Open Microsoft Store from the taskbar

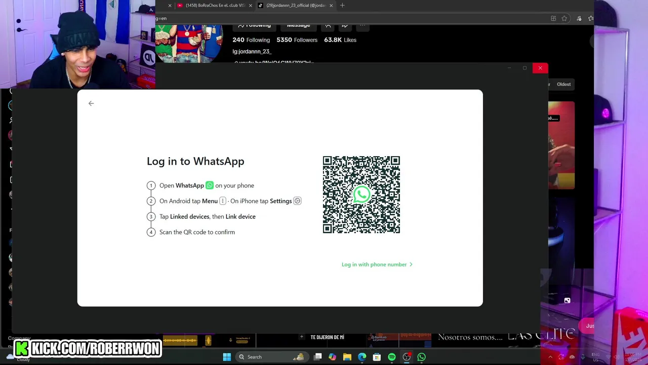point(377,357)
